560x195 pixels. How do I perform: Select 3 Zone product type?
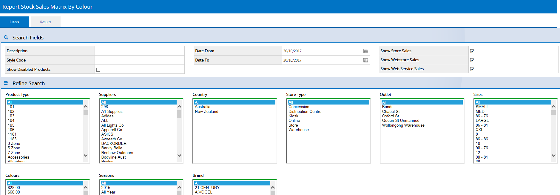pos(45,143)
